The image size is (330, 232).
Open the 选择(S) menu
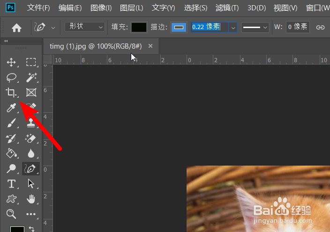(x=196, y=8)
